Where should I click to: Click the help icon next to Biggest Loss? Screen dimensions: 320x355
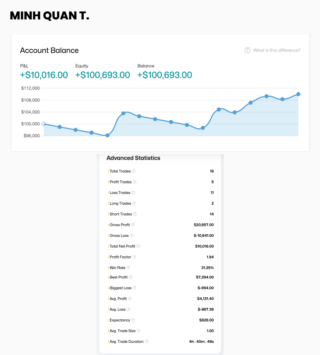[x=135, y=288]
